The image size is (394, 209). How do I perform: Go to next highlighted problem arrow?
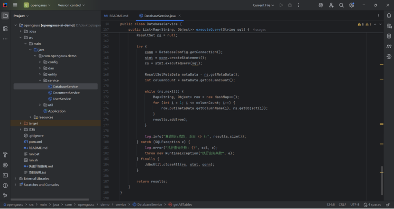click(380, 24)
